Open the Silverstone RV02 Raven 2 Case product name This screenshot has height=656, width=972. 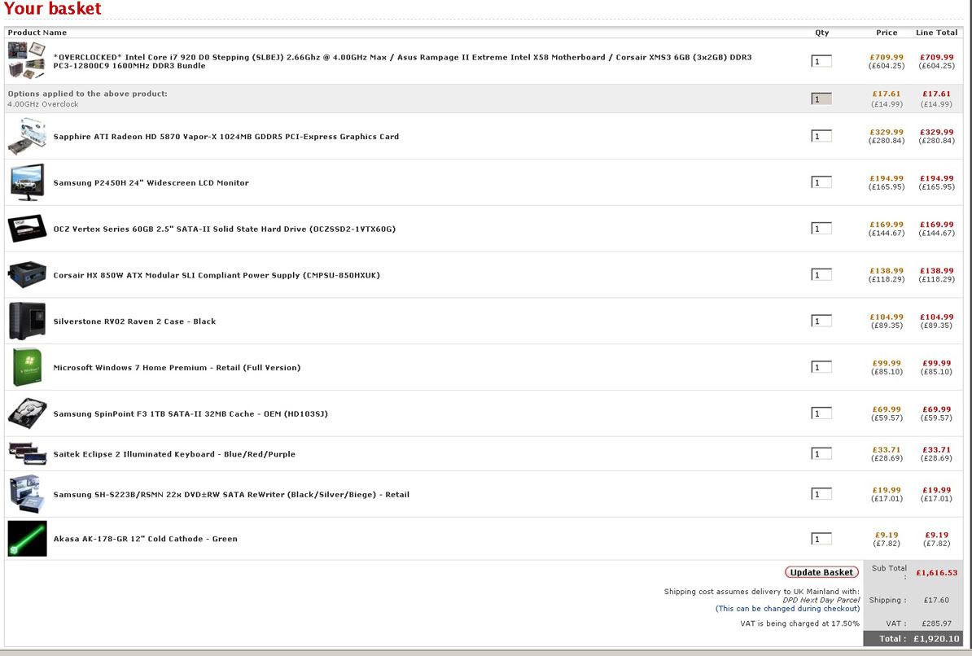[x=134, y=321]
